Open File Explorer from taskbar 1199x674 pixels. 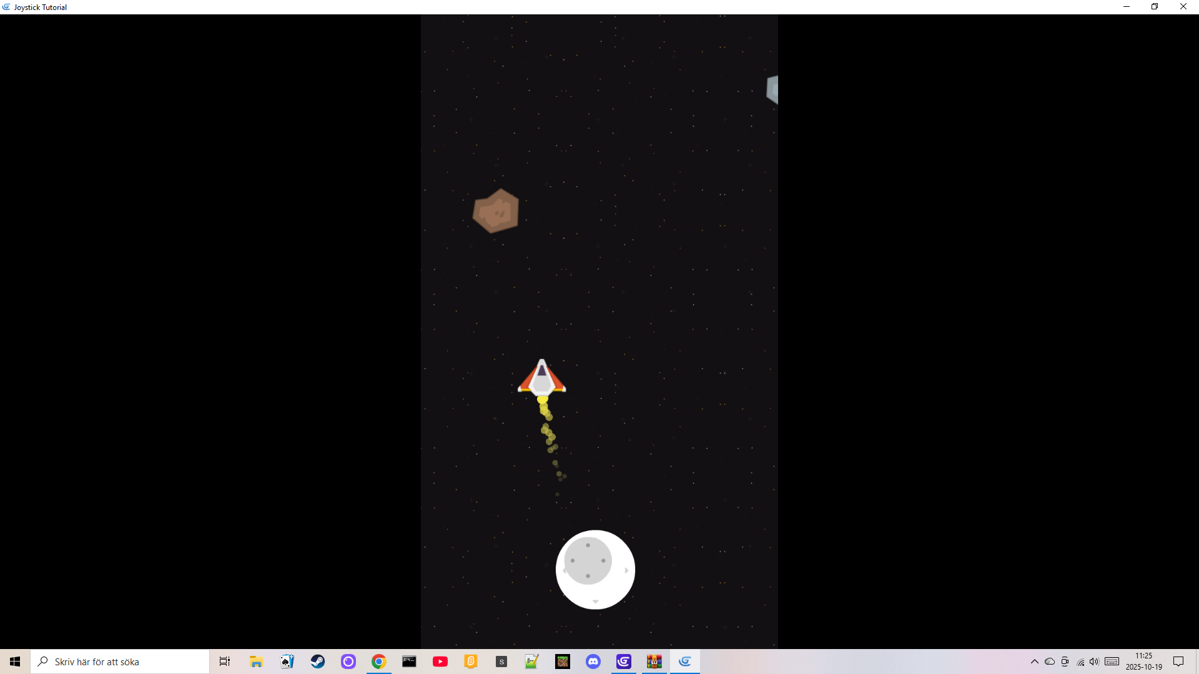click(256, 662)
